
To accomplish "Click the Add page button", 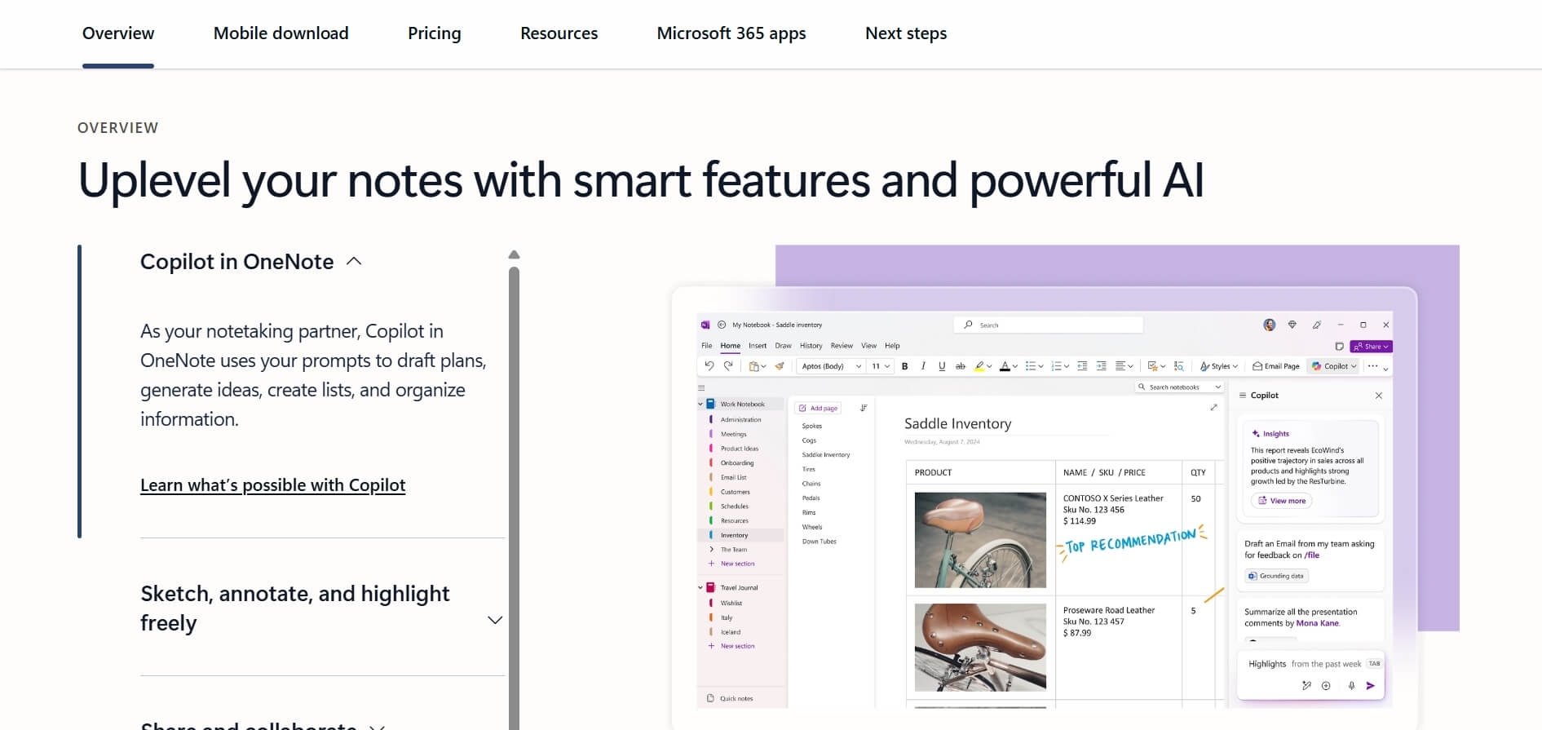I will coord(819,408).
